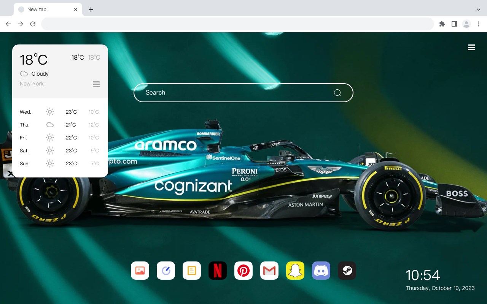The height and width of the screenshot is (304, 487).
Task: Click the search magnifier icon
Action: click(337, 93)
